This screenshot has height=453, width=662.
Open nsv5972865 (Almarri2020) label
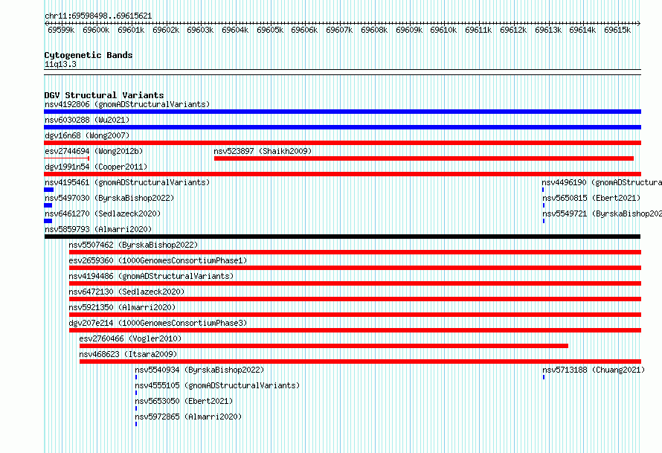click(188, 417)
